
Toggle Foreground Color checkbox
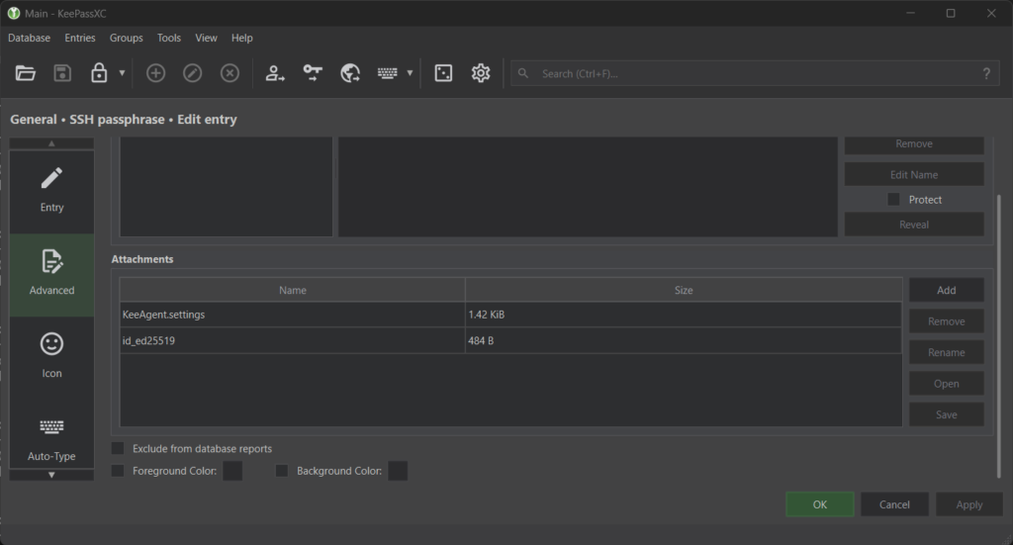(x=118, y=471)
